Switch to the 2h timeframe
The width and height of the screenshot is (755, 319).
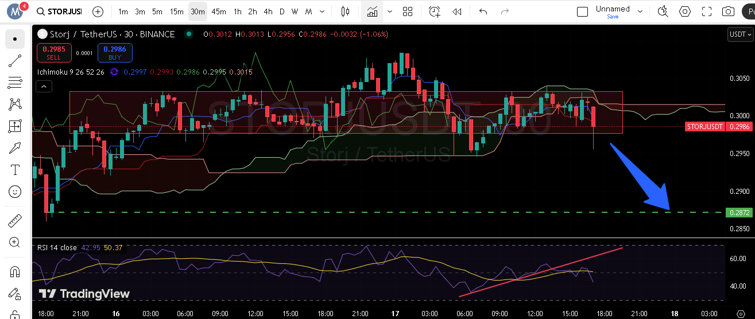click(253, 11)
